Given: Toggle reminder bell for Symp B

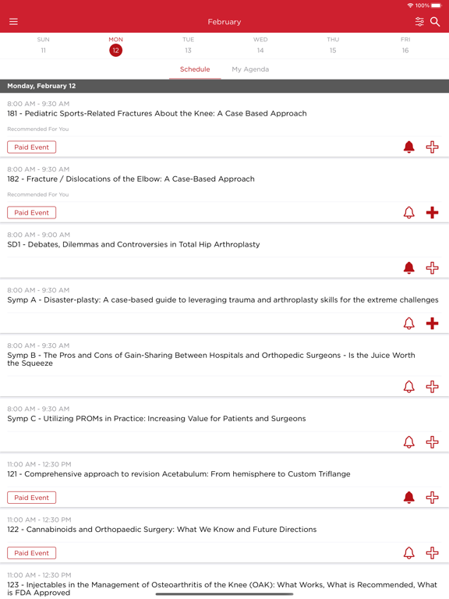Looking at the screenshot, I should (409, 387).
